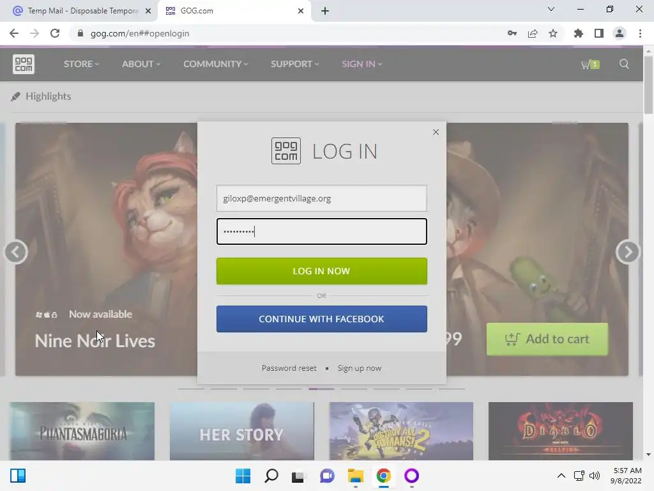Close the Temp Mail tab
Image resolution: width=654 pixels, height=491 pixels.
[x=148, y=11]
